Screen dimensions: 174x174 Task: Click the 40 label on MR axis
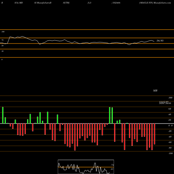169,114
